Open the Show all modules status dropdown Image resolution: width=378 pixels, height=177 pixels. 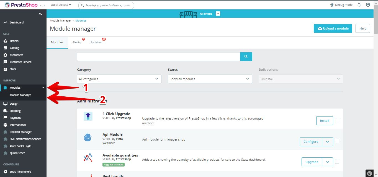point(210,79)
